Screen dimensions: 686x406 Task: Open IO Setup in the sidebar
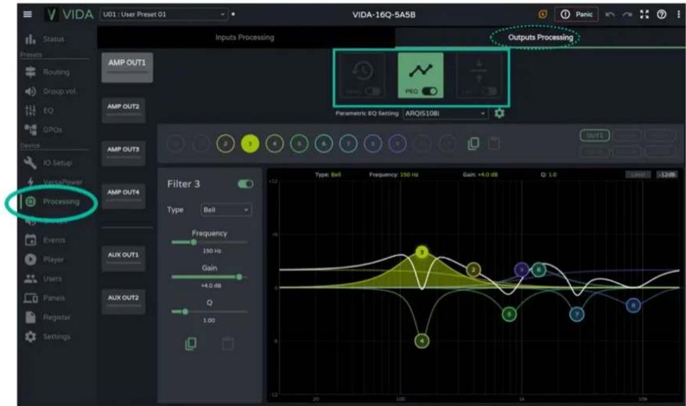tap(48, 163)
